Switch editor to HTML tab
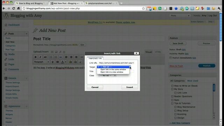The height and width of the screenshot is (126, 224). coord(158,52)
